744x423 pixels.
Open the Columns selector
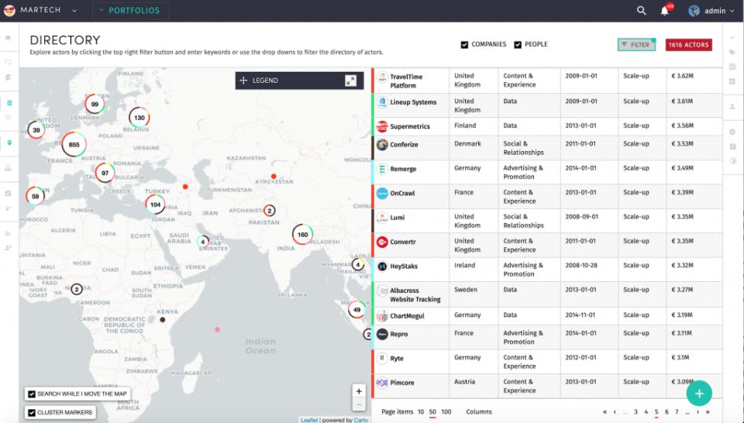click(x=479, y=411)
